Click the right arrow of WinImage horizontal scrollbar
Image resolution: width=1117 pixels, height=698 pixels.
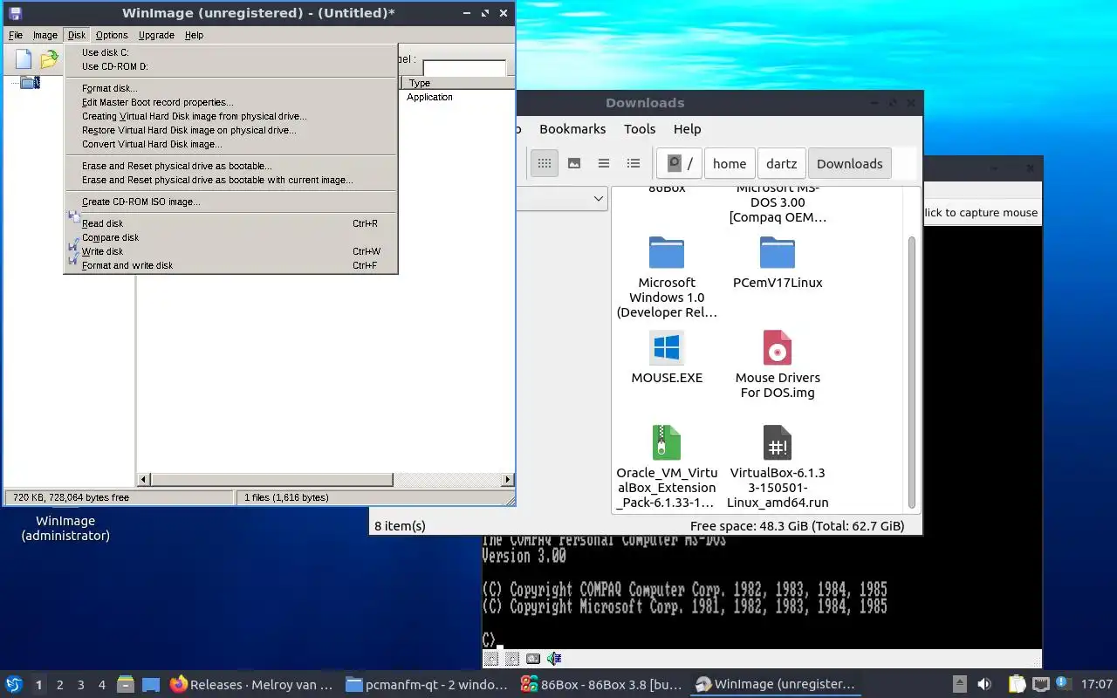(508, 480)
